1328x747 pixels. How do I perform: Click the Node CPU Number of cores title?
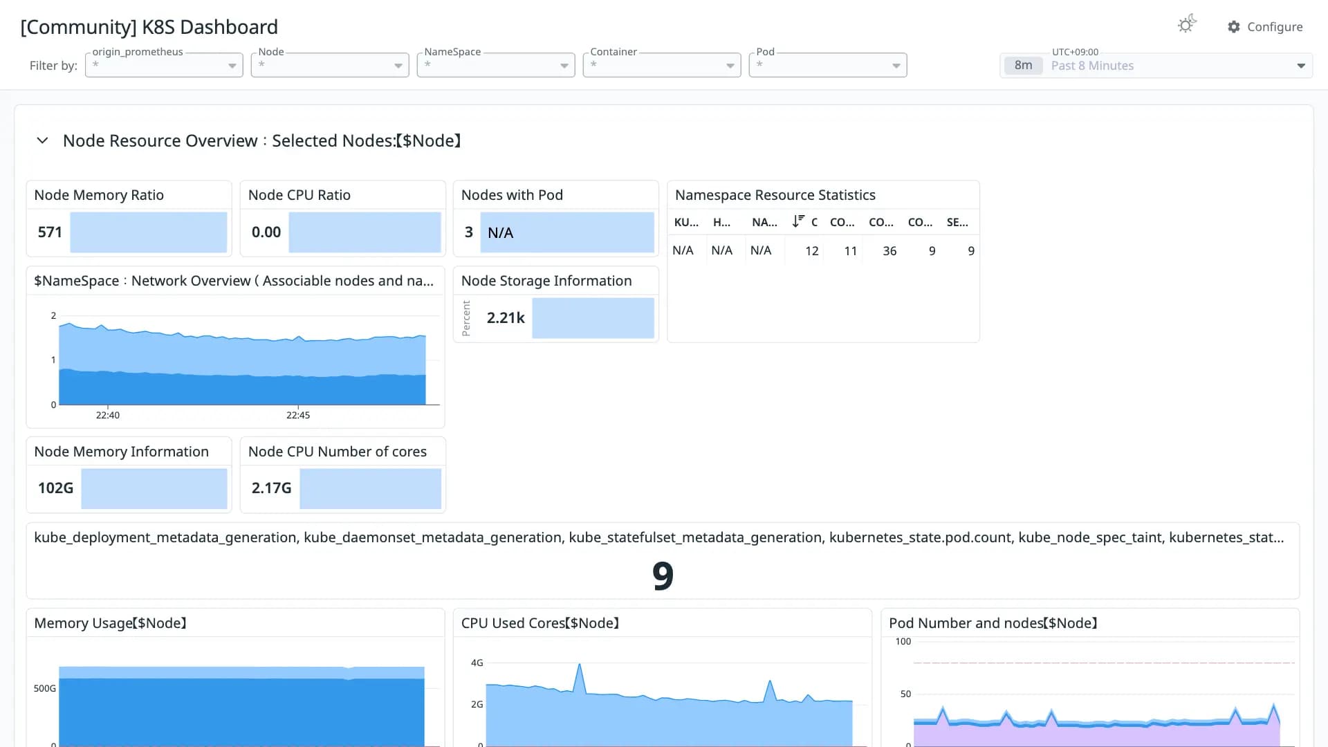pos(338,452)
